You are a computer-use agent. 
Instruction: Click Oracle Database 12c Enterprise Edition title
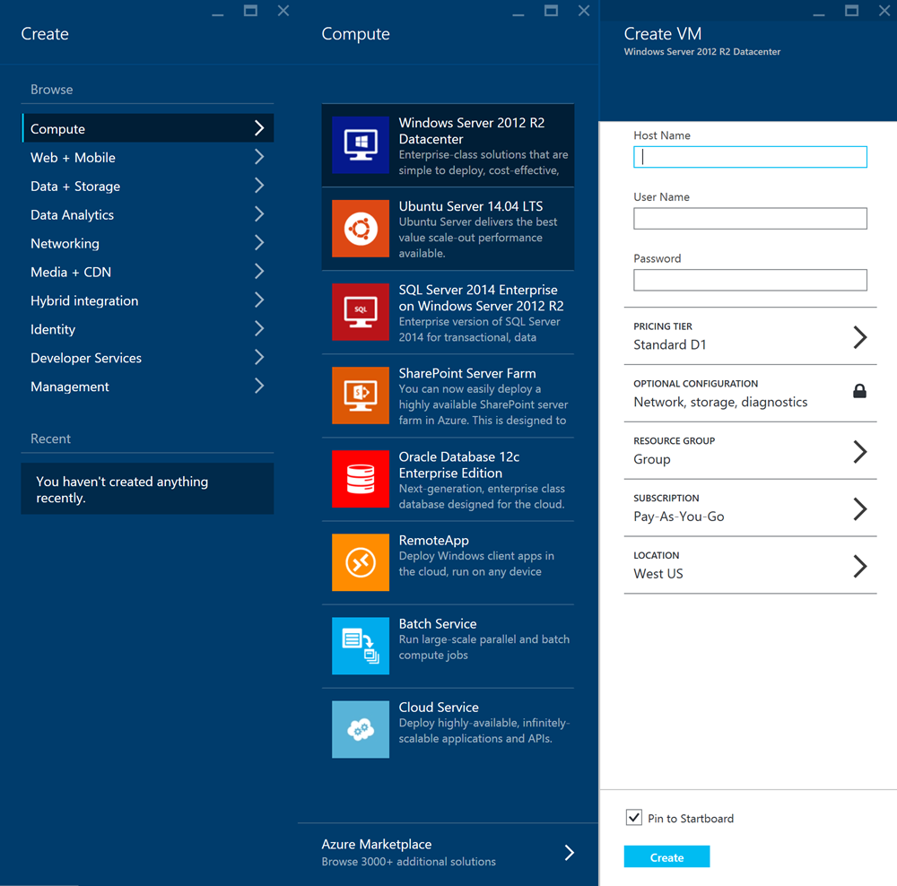458,465
